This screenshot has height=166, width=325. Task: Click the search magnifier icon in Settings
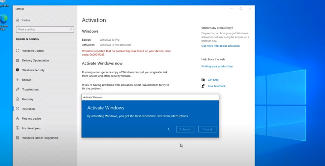point(71,30)
